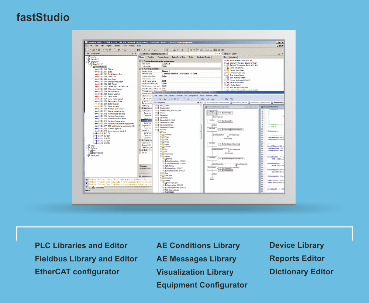Open the PLC Configuration menu

click(x=191, y=95)
